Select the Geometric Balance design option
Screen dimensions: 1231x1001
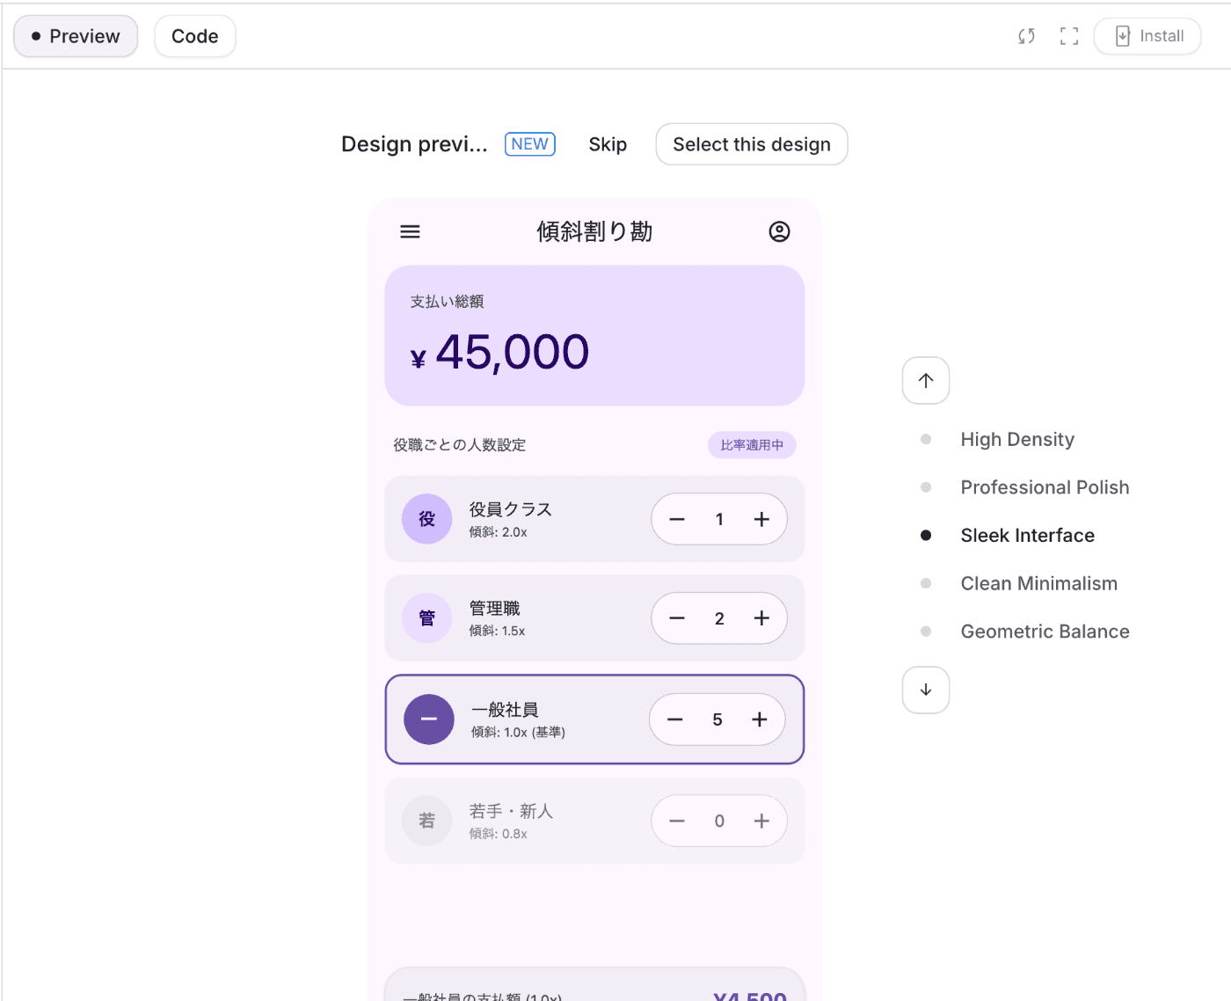coord(1045,632)
